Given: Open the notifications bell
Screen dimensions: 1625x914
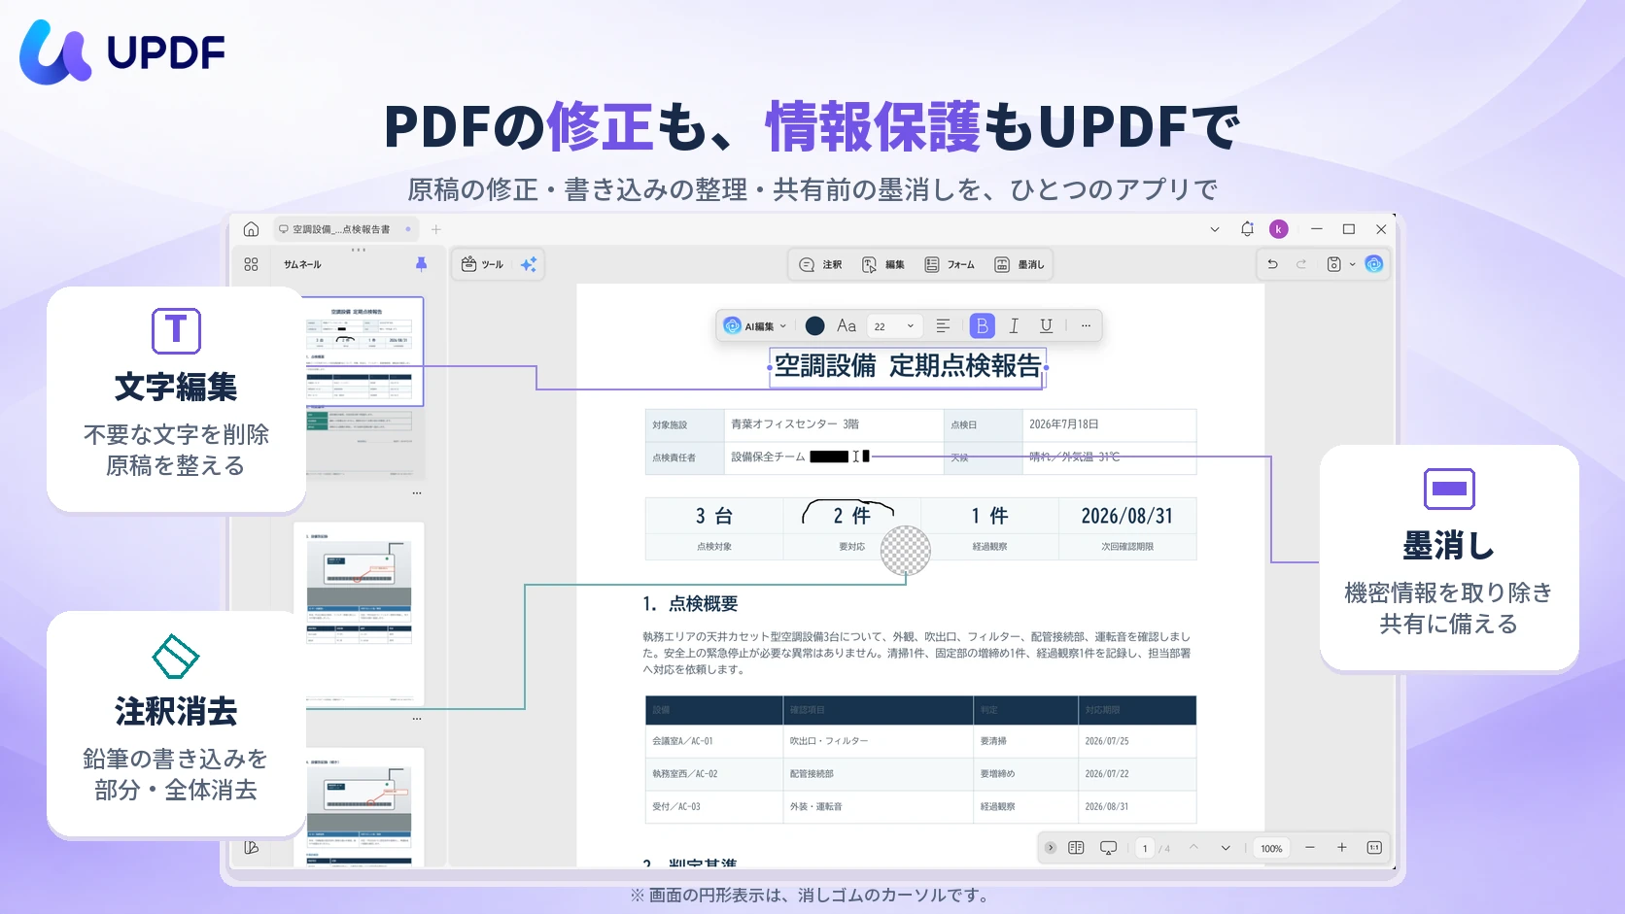Looking at the screenshot, I should click(x=1247, y=229).
